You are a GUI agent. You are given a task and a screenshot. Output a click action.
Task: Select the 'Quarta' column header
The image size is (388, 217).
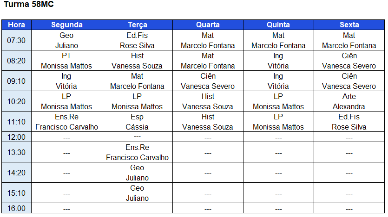click(208, 25)
